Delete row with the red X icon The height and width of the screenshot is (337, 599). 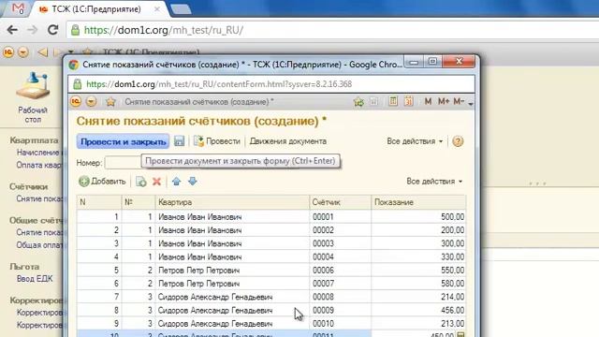pos(156,182)
